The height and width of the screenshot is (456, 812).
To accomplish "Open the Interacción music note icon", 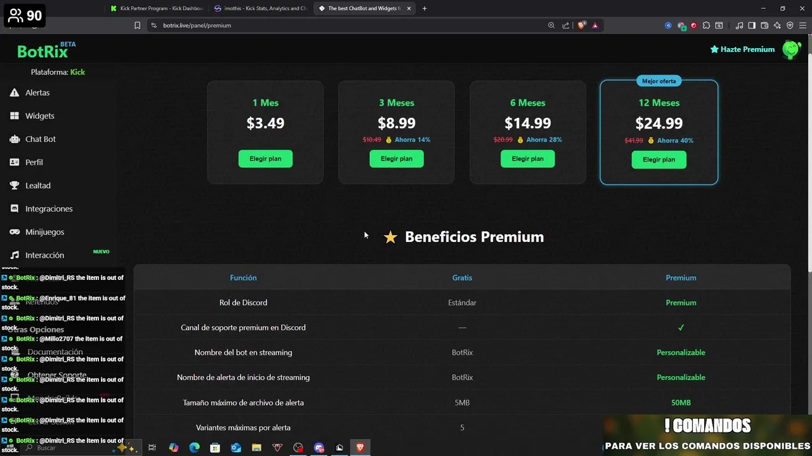I will [x=14, y=255].
